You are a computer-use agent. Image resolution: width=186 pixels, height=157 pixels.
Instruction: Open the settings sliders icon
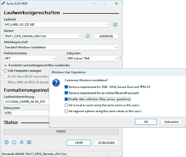pos(22,142)
